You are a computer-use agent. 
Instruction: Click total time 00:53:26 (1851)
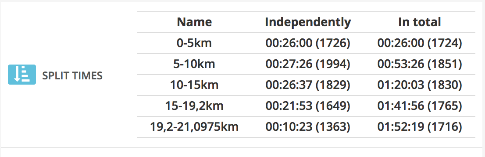(419, 65)
